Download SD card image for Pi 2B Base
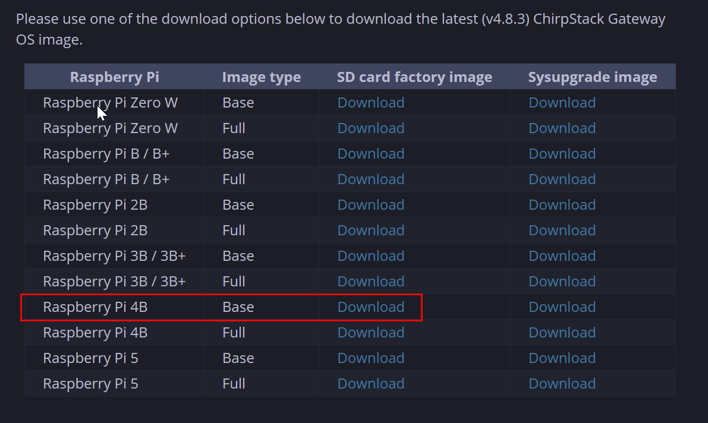 pyautogui.click(x=370, y=205)
